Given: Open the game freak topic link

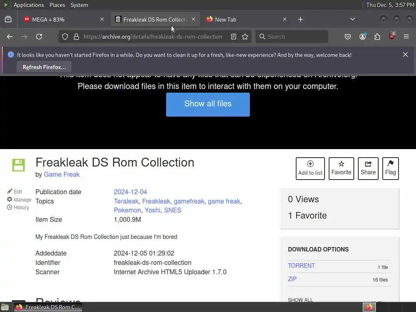Looking at the screenshot, I should (x=224, y=201).
